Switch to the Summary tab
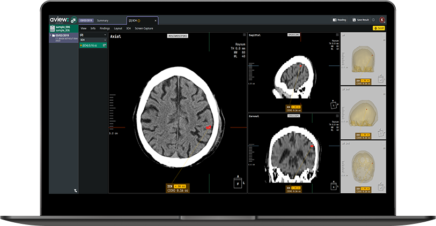This screenshot has height=226, width=436. click(x=102, y=20)
